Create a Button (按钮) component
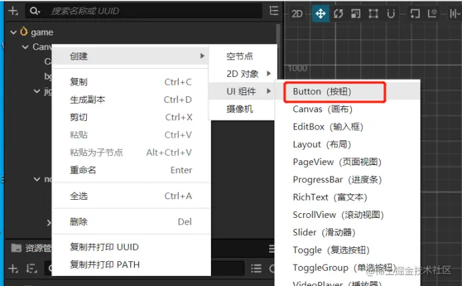Image resolution: width=462 pixels, height=286 pixels. [x=347, y=92]
